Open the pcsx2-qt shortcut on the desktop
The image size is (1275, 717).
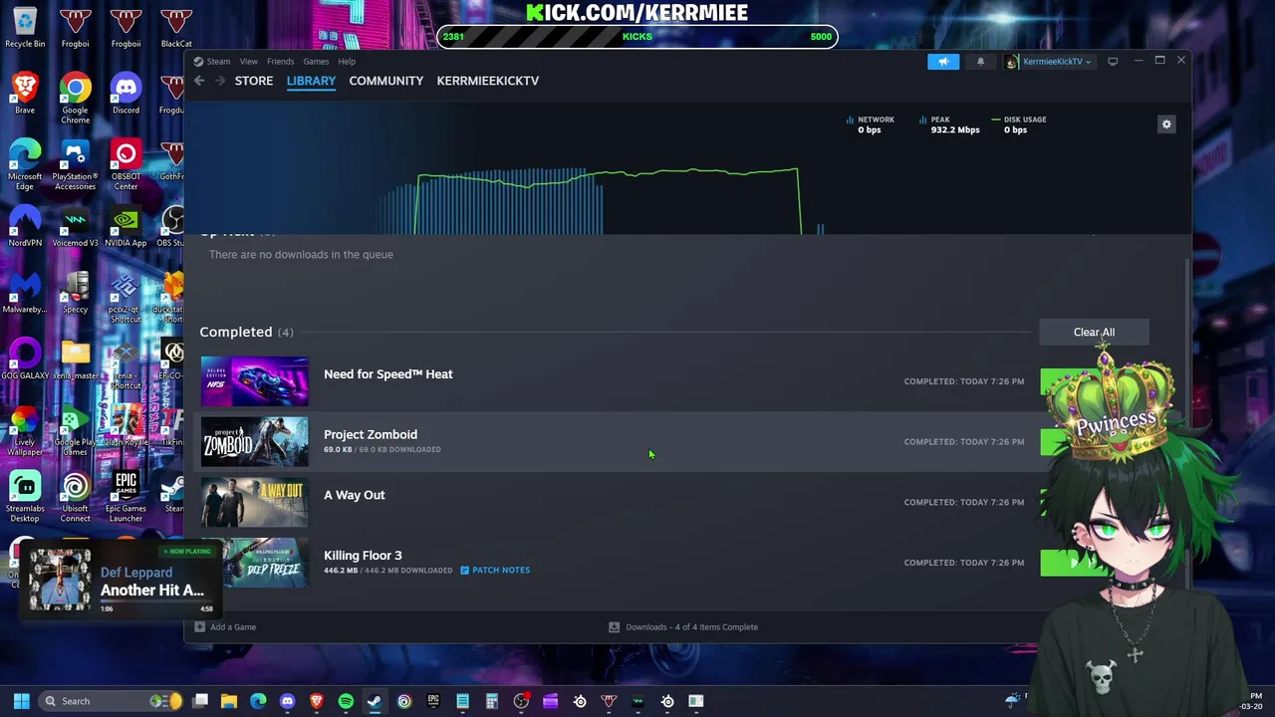click(x=126, y=298)
